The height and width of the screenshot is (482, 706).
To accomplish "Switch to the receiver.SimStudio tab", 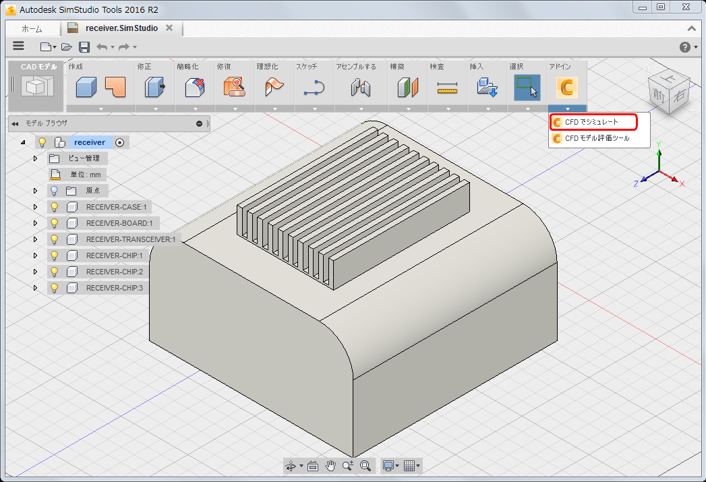I will point(121,28).
